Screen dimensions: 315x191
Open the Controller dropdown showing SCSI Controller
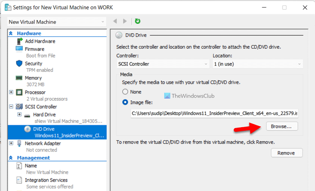163,64
